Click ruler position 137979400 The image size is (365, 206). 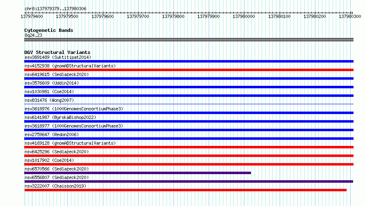click(32, 16)
